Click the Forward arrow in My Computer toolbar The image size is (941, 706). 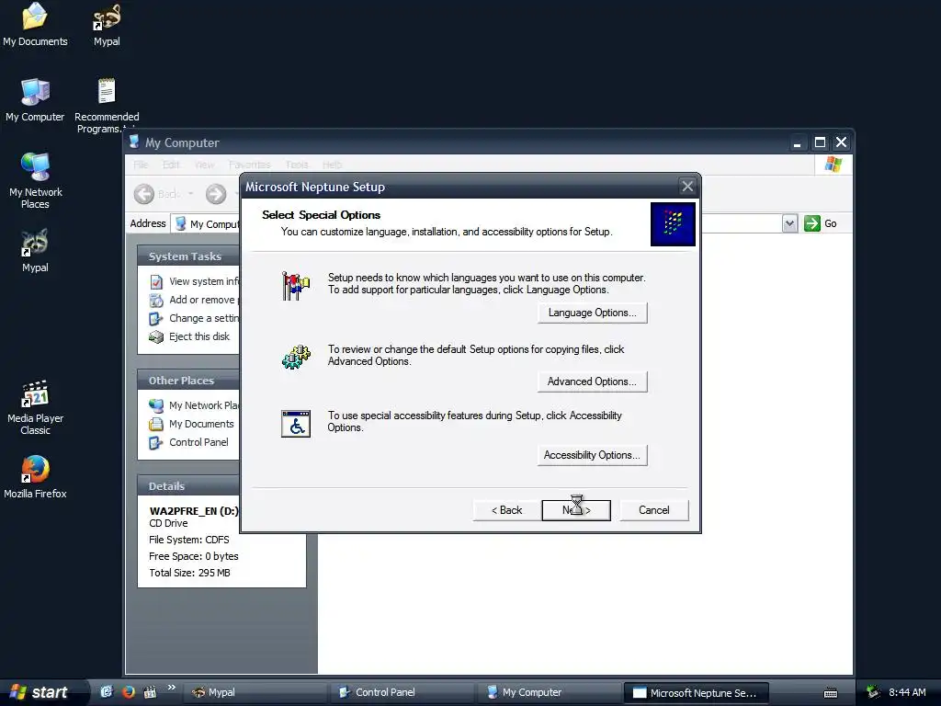[x=216, y=194]
